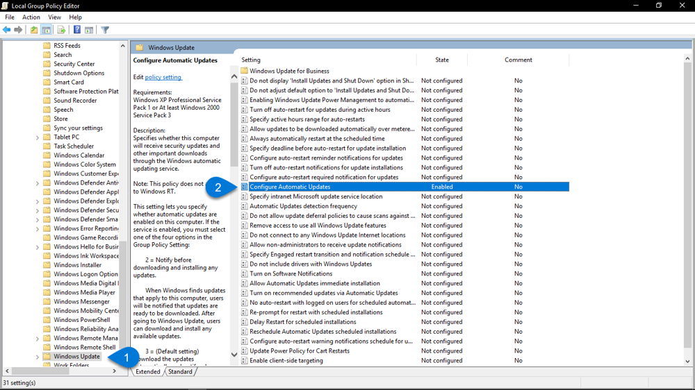Click the Filter funnel toolbar icon

point(105,30)
